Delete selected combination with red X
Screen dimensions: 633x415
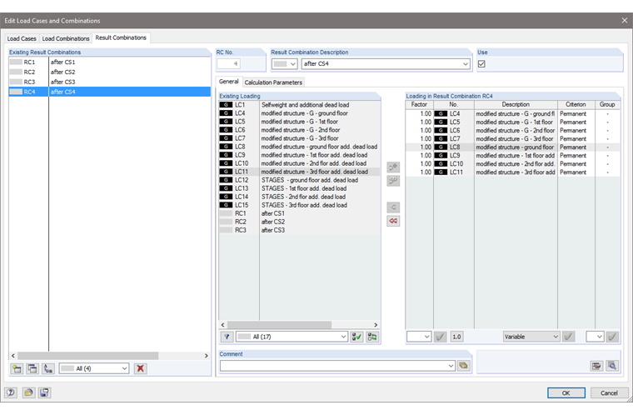tap(141, 368)
